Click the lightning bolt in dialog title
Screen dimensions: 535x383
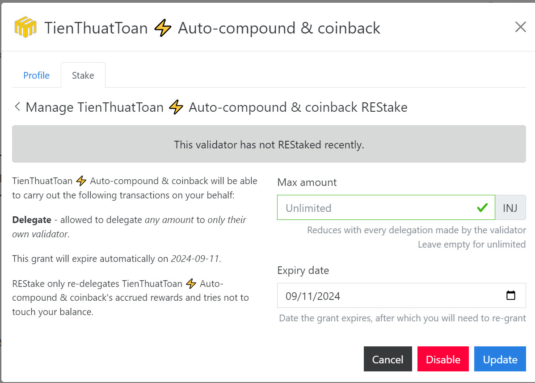click(163, 28)
